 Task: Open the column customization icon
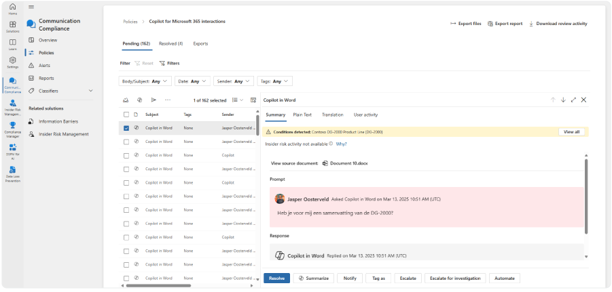[x=253, y=100]
